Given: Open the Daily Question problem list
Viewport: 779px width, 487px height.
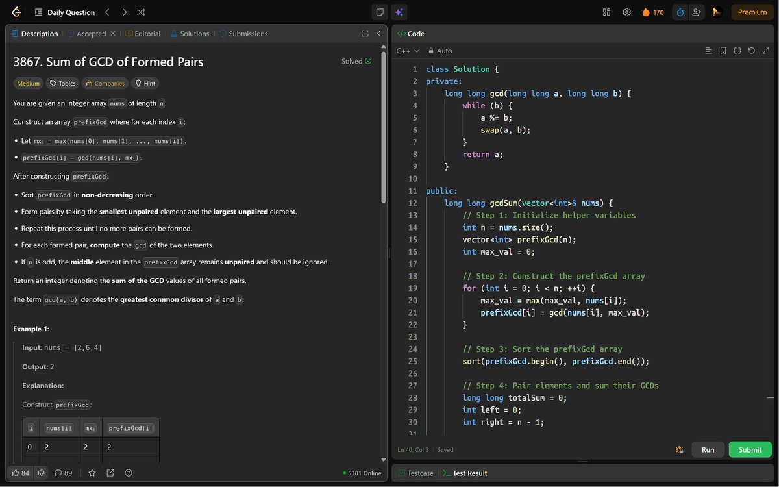Looking at the screenshot, I should click(65, 12).
